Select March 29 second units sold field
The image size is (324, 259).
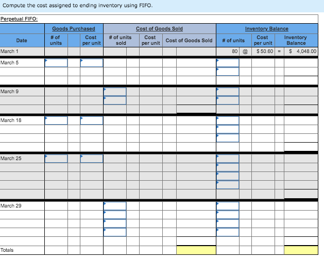click(115, 215)
